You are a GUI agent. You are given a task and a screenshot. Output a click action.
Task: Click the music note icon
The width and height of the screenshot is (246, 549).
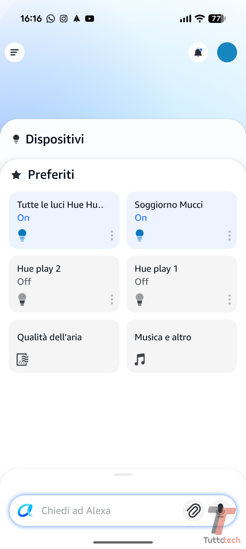click(x=140, y=359)
